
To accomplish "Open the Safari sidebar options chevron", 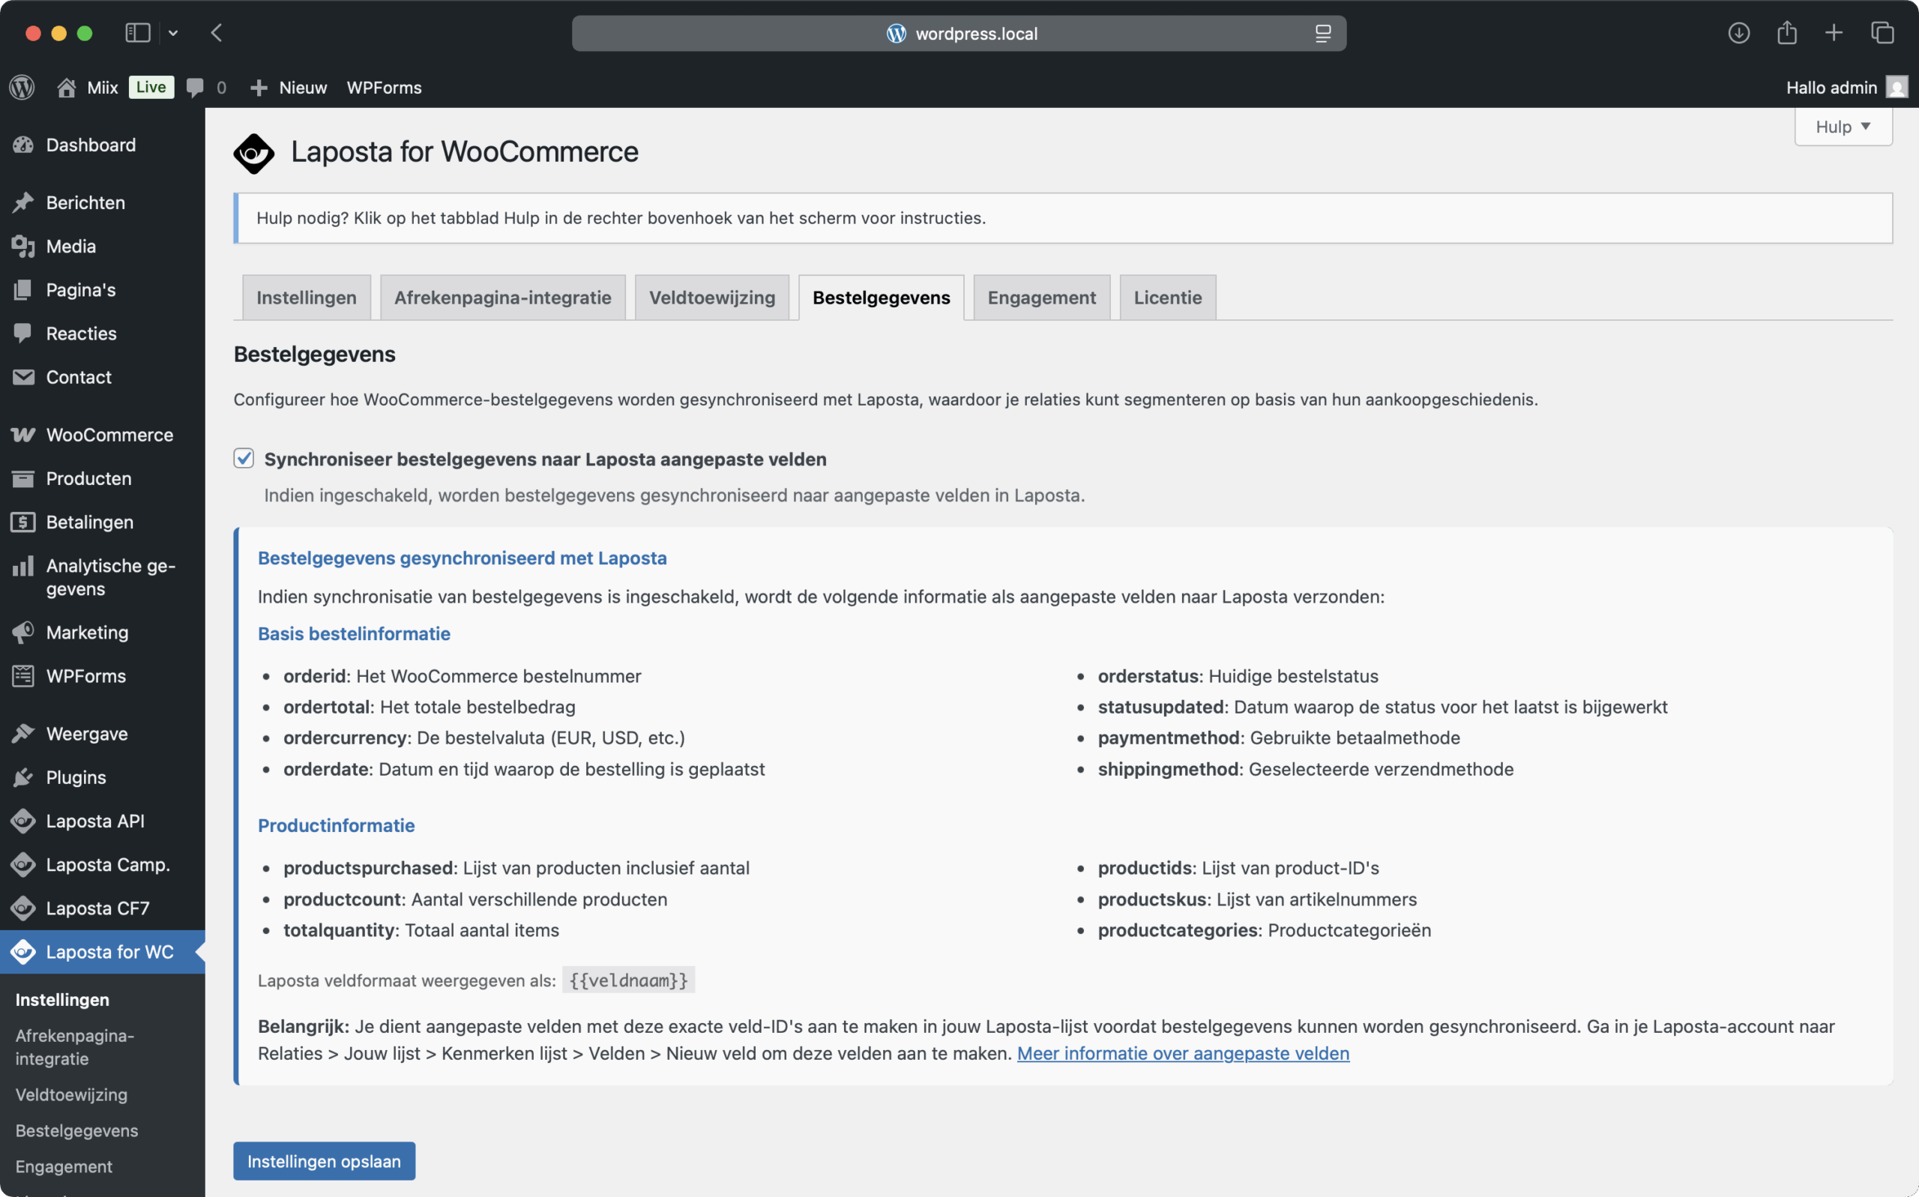I will coord(172,33).
